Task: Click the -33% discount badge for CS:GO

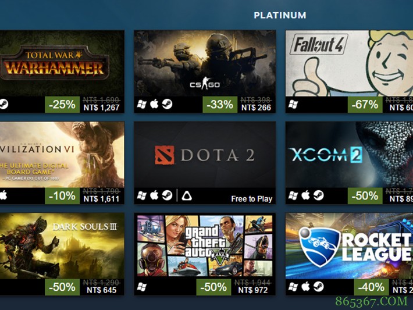Action: pos(220,105)
